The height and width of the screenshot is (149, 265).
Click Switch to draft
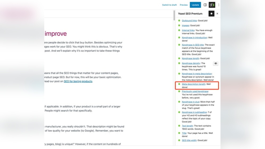(x=169, y=5)
